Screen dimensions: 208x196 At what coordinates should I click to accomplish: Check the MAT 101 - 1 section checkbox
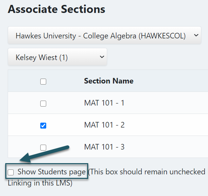click(x=43, y=103)
